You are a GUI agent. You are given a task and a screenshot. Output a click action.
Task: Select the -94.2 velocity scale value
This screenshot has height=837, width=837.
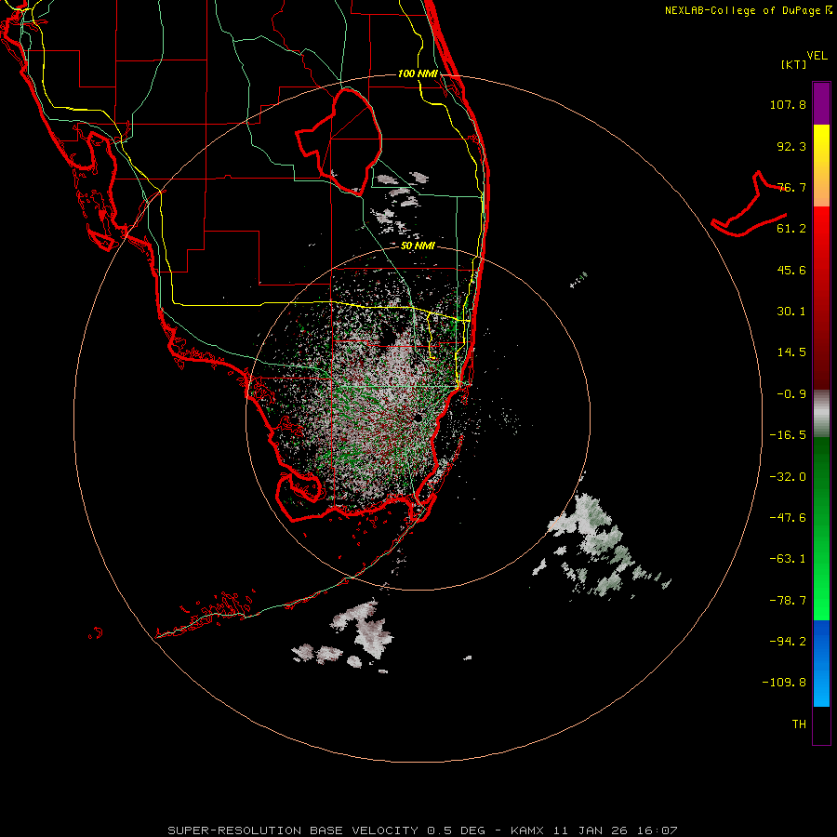coord(788,641)
